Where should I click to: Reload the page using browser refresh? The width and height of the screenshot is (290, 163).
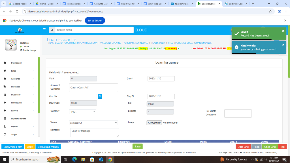(17, 11)
